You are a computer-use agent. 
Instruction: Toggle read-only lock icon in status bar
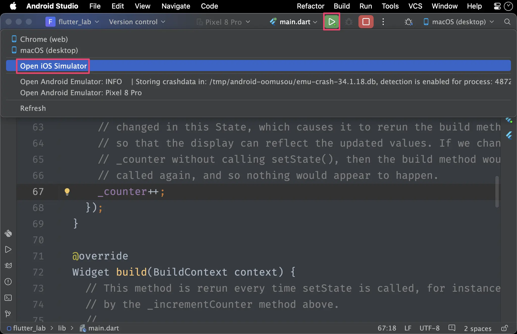[505, 328]
